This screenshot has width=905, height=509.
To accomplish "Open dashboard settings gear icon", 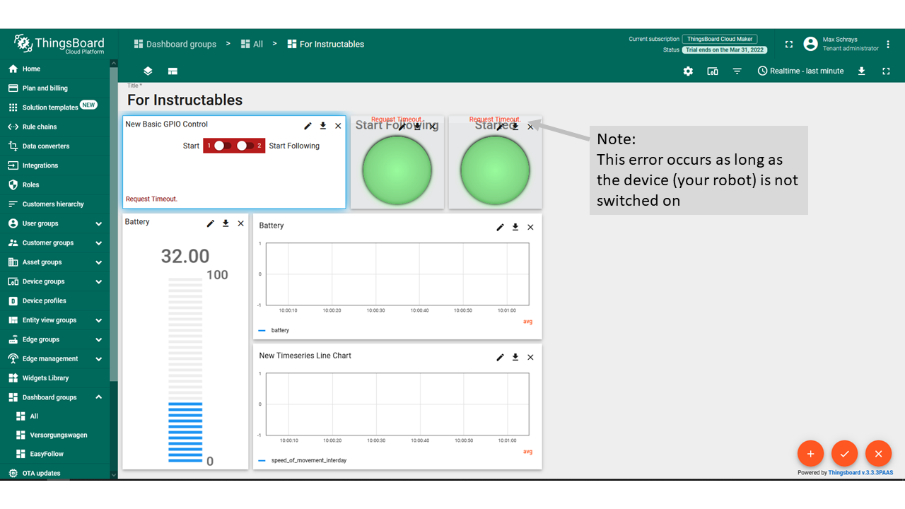I will [688, 71].
